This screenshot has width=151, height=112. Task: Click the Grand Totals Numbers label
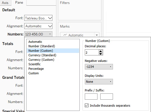(x=16, y=102)
